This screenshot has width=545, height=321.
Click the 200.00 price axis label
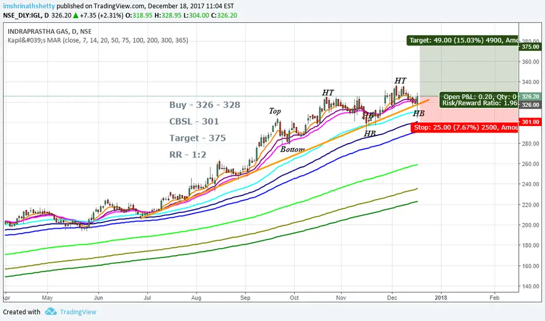(x=530, y=225)
